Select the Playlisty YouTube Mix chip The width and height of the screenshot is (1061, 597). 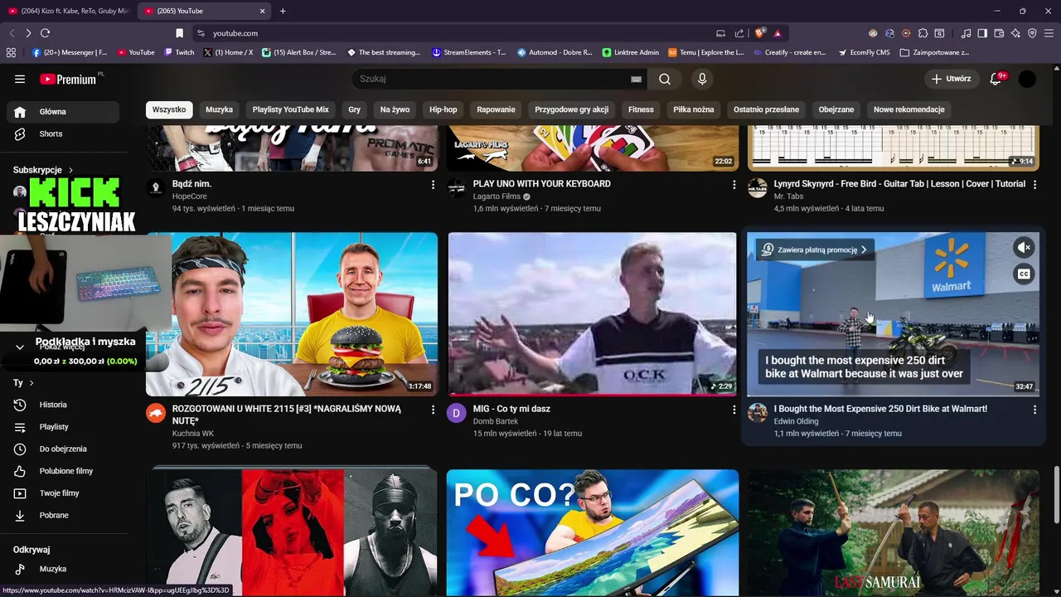click(x=291, y=109)
